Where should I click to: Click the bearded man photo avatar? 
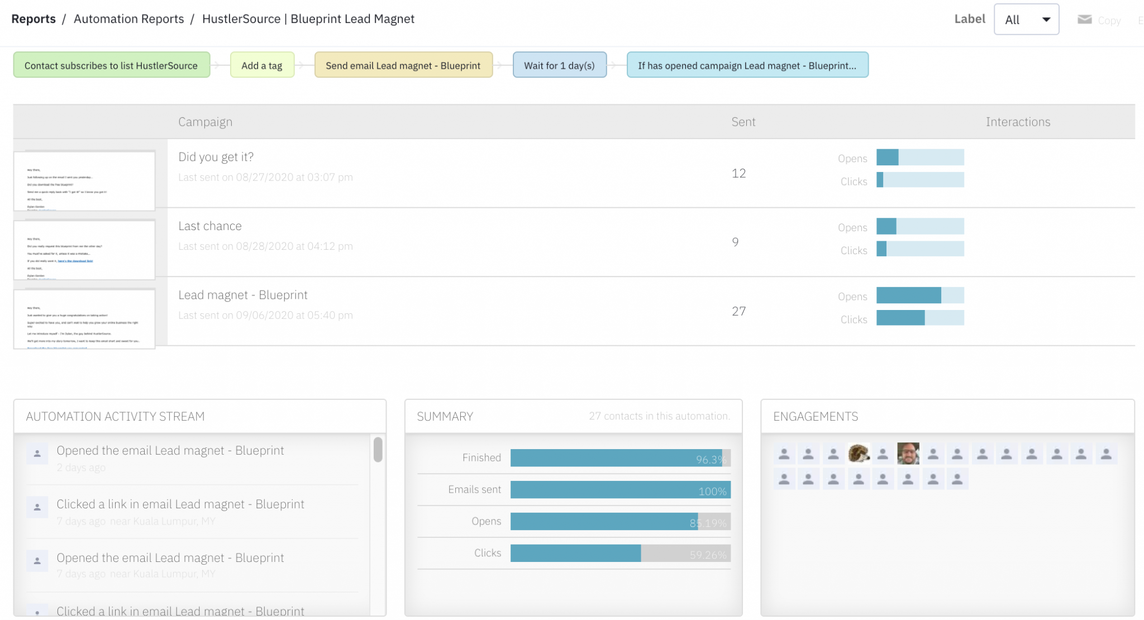pyautogui.click(x=908, y=454)
